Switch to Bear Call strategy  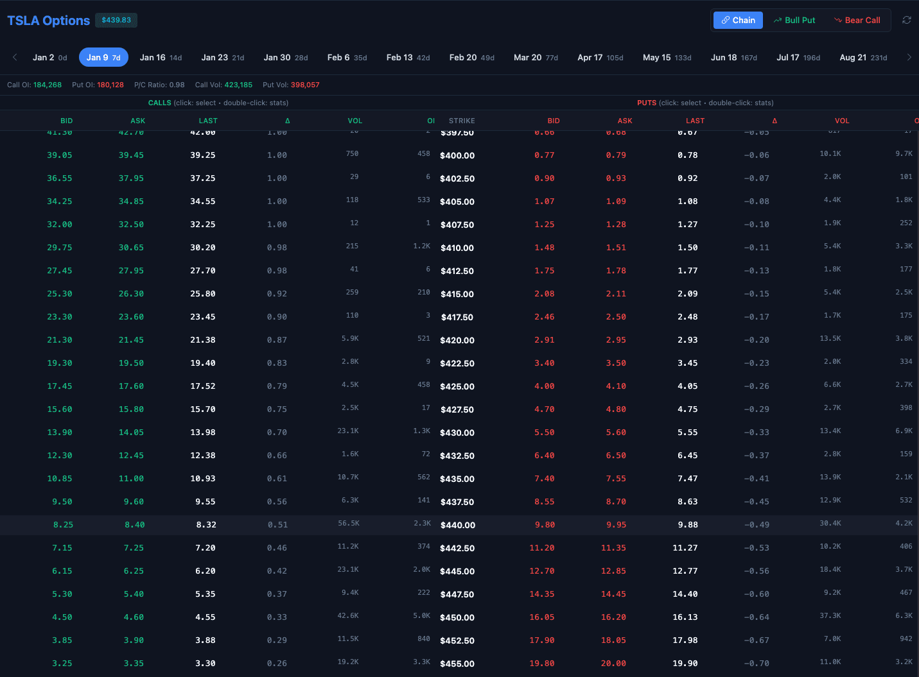(x=857, y=20)
